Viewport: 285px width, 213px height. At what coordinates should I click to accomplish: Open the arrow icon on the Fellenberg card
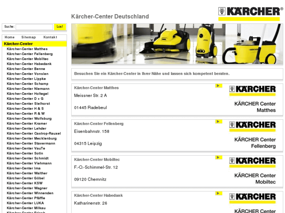click(x=219, y=122)
